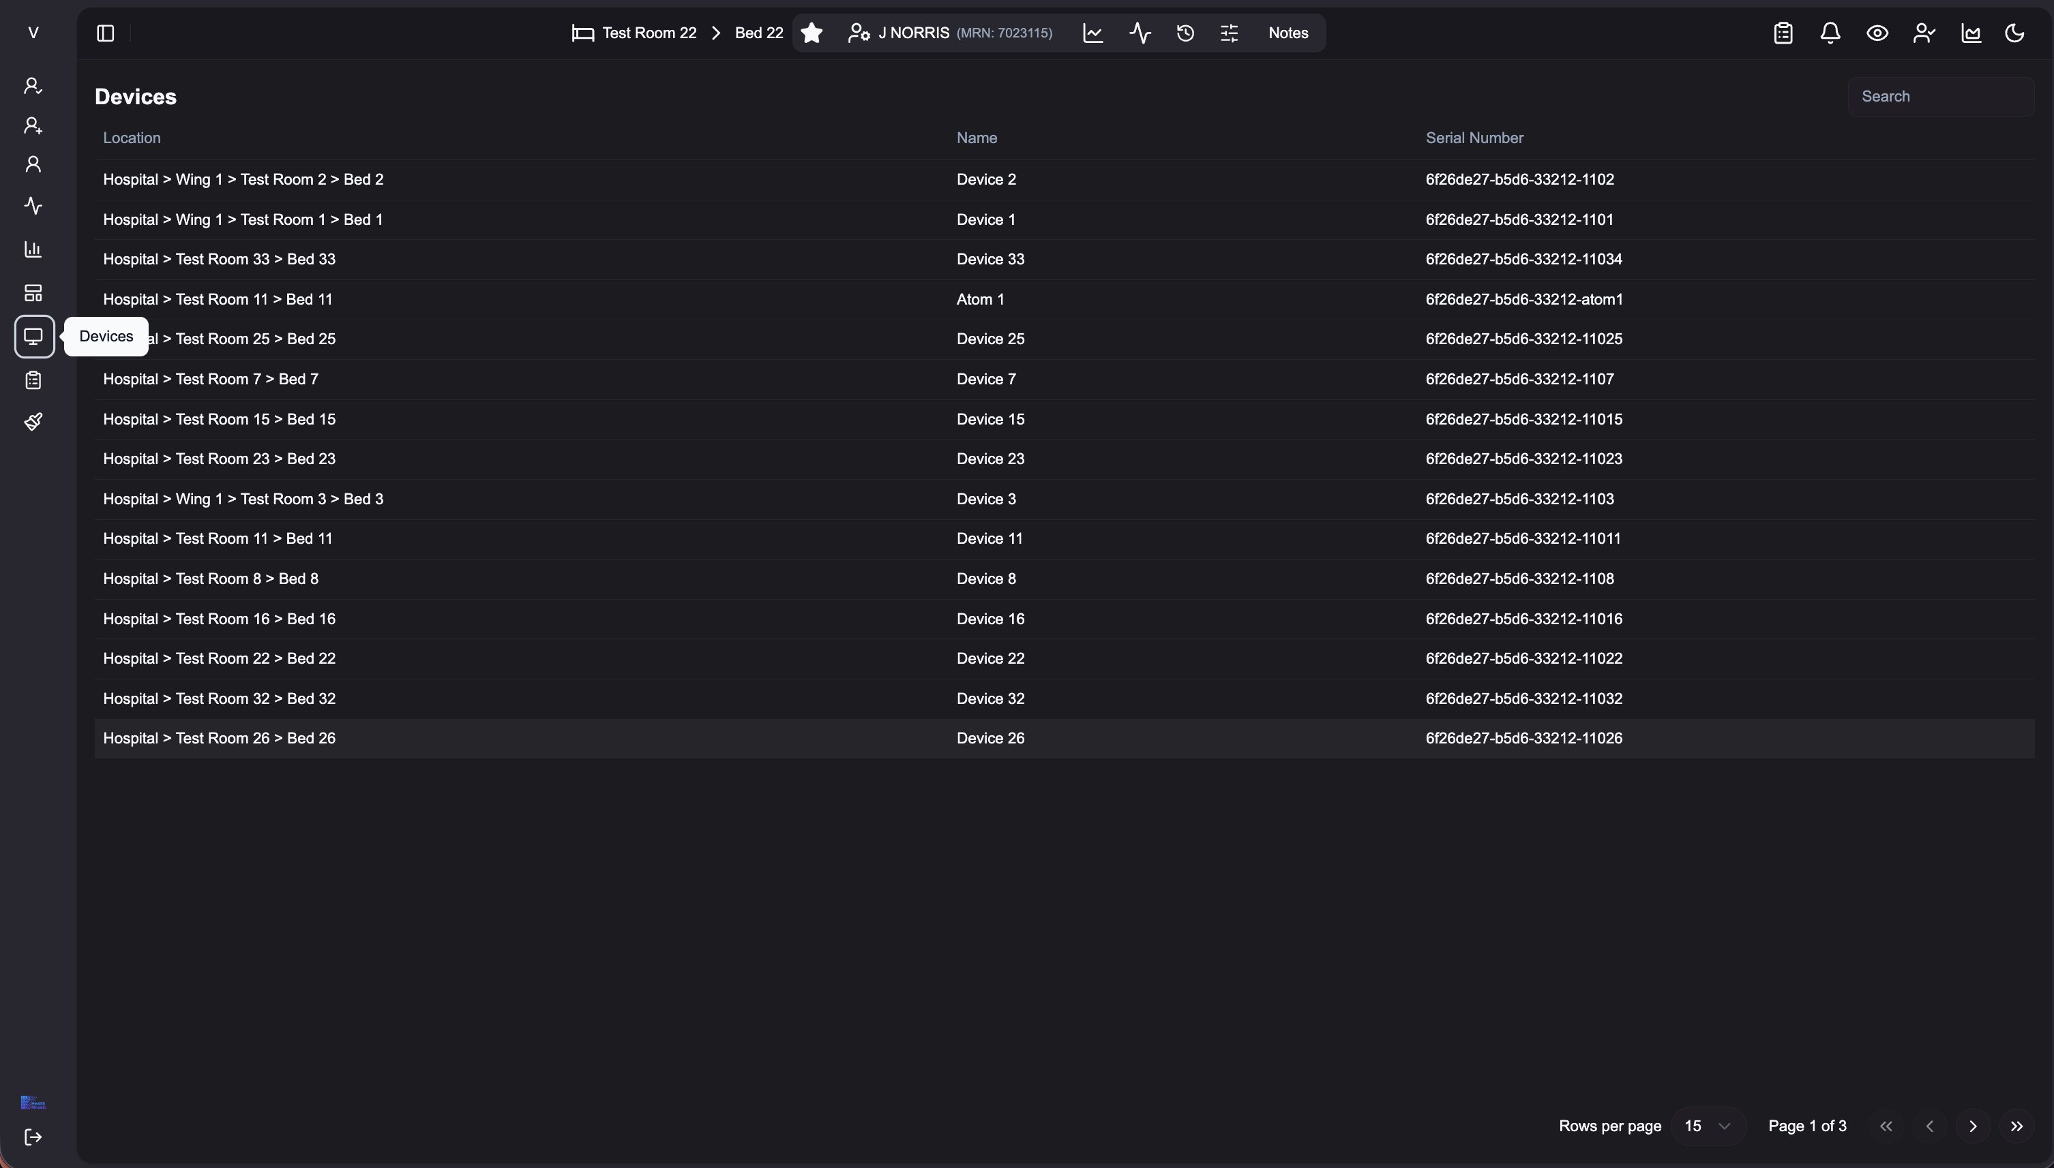Open the J NORRIS patient selector
Viewport: 2054px width, 1168px height.
pos(949,33)
